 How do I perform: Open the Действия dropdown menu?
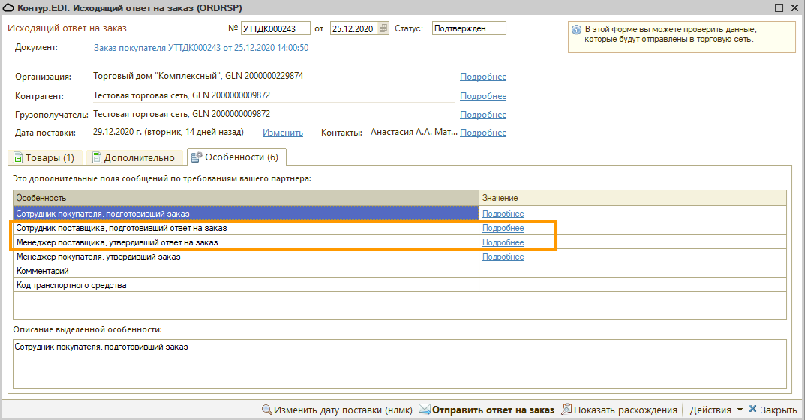point(716,409)
